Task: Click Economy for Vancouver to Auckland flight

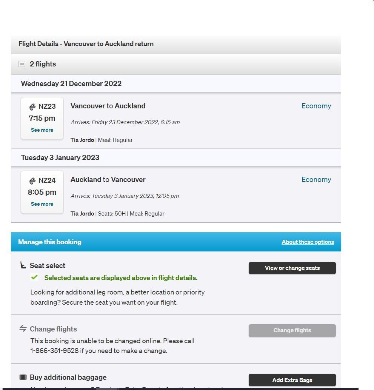Action: (316, 106)
